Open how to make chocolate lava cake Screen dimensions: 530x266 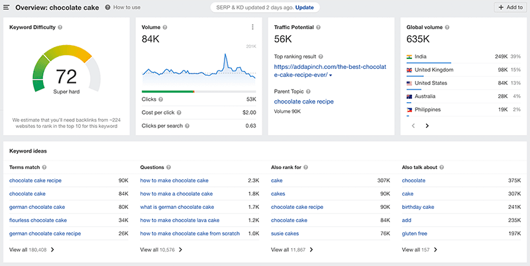pos(180,220)
